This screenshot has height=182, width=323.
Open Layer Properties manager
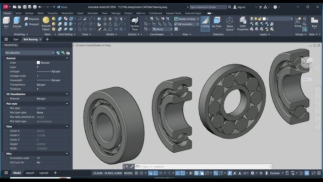(x=242, y=24)
